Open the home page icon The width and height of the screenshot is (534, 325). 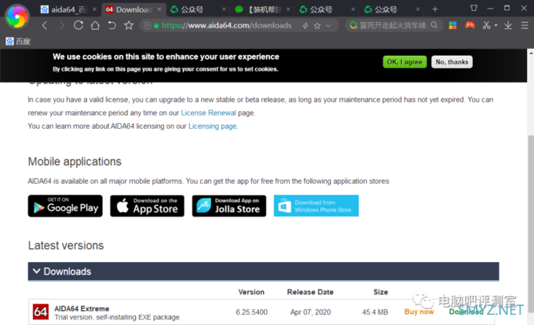(95, 25)
